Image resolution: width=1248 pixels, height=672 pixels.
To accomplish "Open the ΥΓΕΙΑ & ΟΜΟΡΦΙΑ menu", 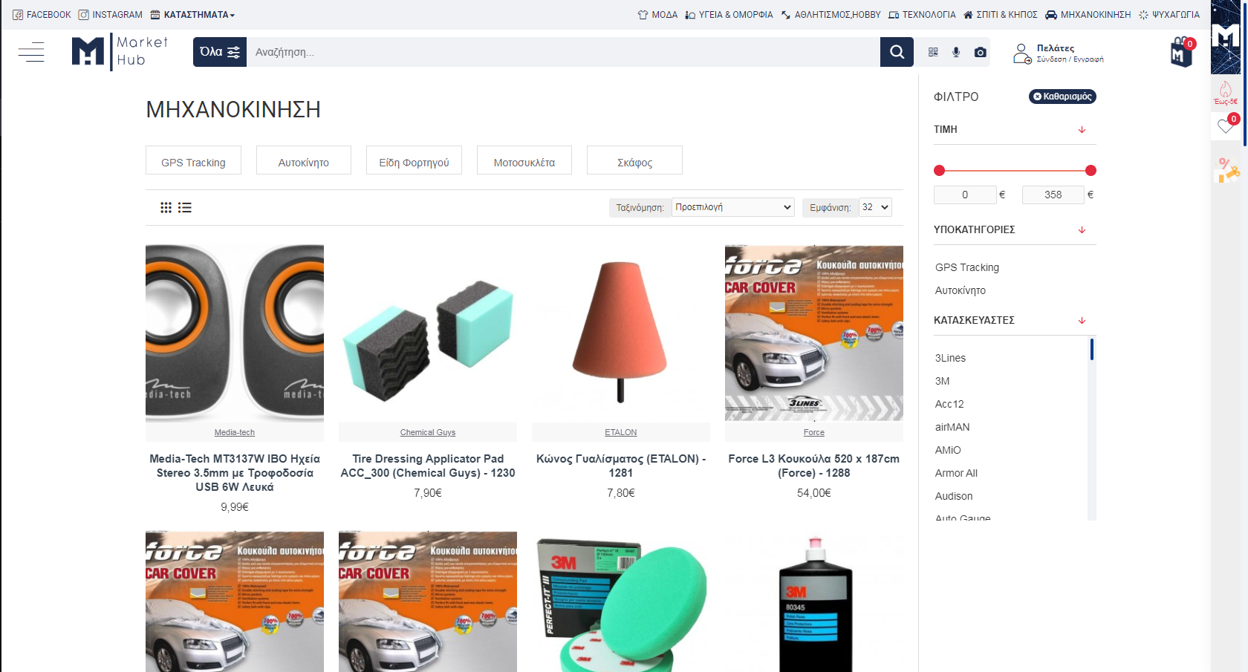I will click(x=729, y=15).
